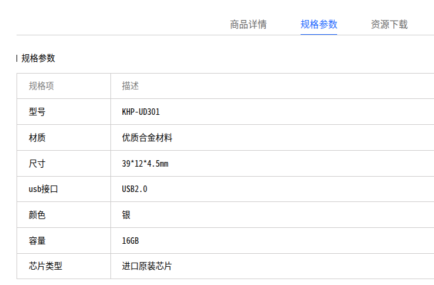This screenshot has width=434, height=285.
Task: Click the 型号 row label
Action: [x=37, y=112]
